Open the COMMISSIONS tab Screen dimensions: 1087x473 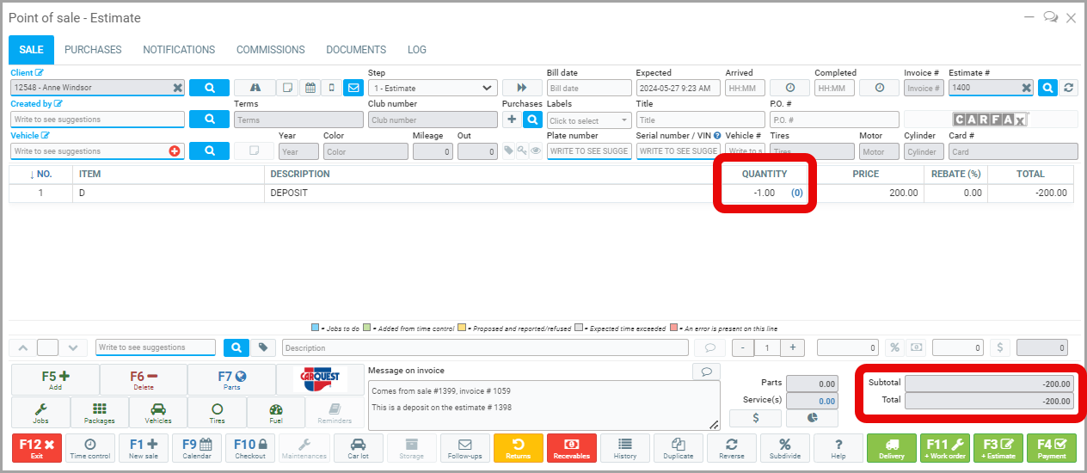pos(270,50)
